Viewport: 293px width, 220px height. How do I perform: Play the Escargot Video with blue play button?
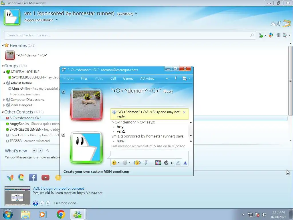(35, 203)
